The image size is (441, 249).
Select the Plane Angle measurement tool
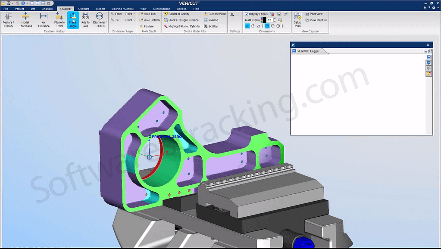click(x=73, y=20)
